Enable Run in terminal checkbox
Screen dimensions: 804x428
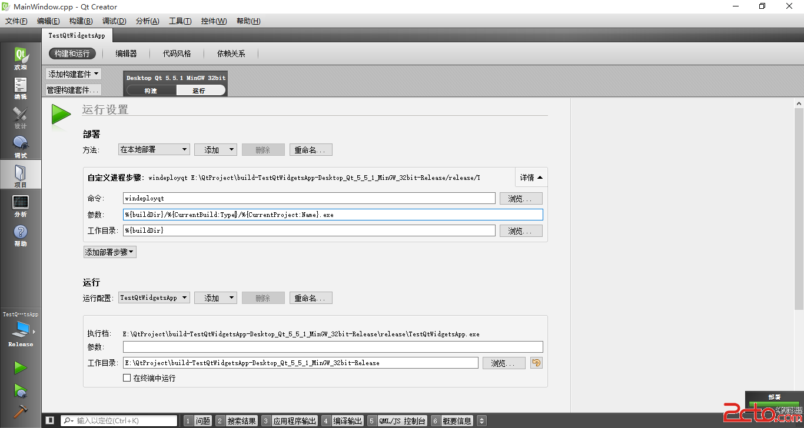pyautogui.click(x=127, y=378)
